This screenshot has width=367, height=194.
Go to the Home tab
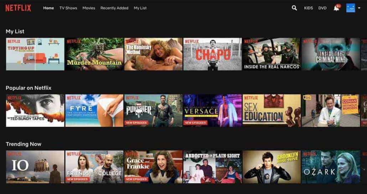point(48,8)
